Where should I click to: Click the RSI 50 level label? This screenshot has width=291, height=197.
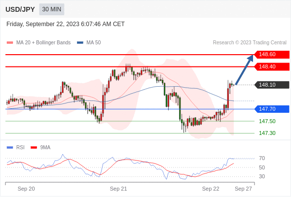click(x=262, y=167)
